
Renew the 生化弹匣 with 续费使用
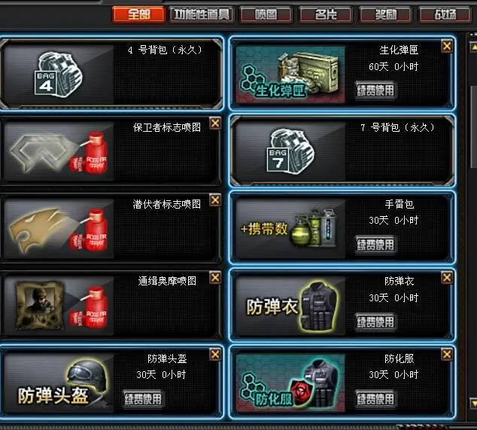pos(375,90)
